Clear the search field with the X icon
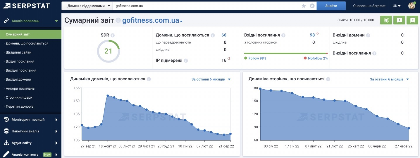This screenshot has width=420, height=158. 312,6
